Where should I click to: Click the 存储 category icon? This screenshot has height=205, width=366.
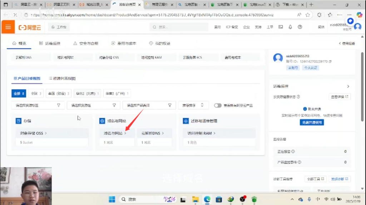[19, 121]
